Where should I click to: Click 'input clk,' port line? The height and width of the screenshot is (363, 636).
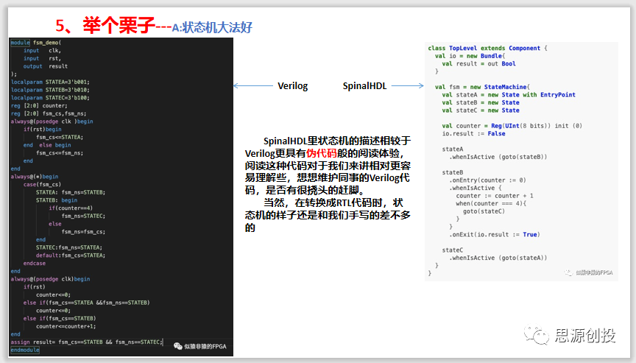click(42, 51)
